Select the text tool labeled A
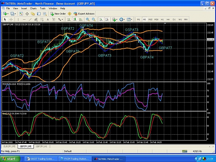The height and width of the screenshot is (162, 216). 48,19
